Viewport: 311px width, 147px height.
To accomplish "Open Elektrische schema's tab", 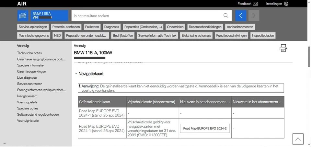I will (196, 36).
